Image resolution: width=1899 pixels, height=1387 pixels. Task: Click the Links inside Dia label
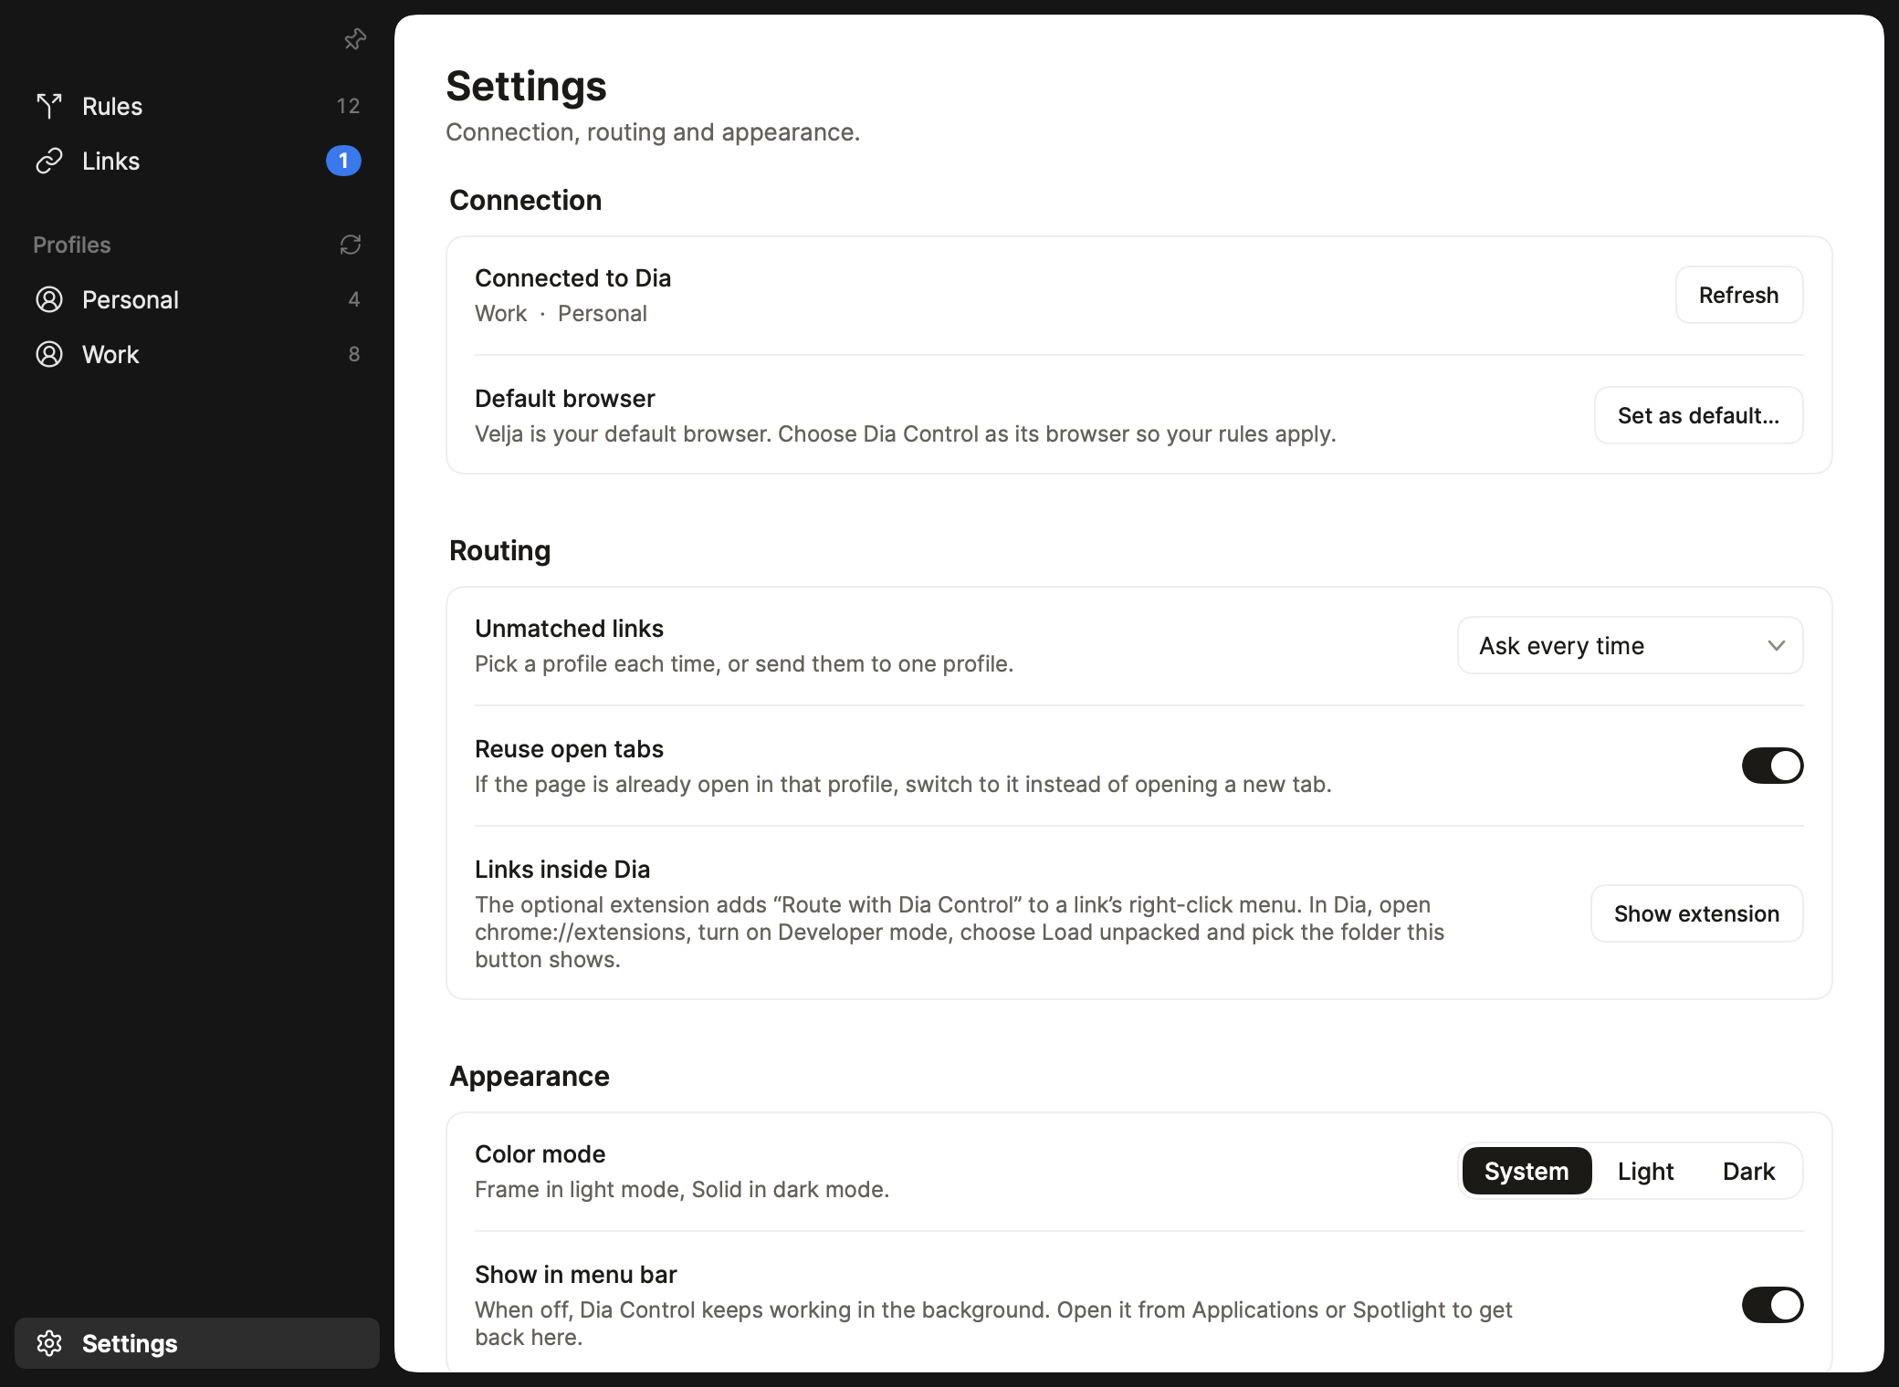pos(562,870)
